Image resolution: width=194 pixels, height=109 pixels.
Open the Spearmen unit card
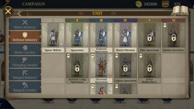[x=77, y=38]
